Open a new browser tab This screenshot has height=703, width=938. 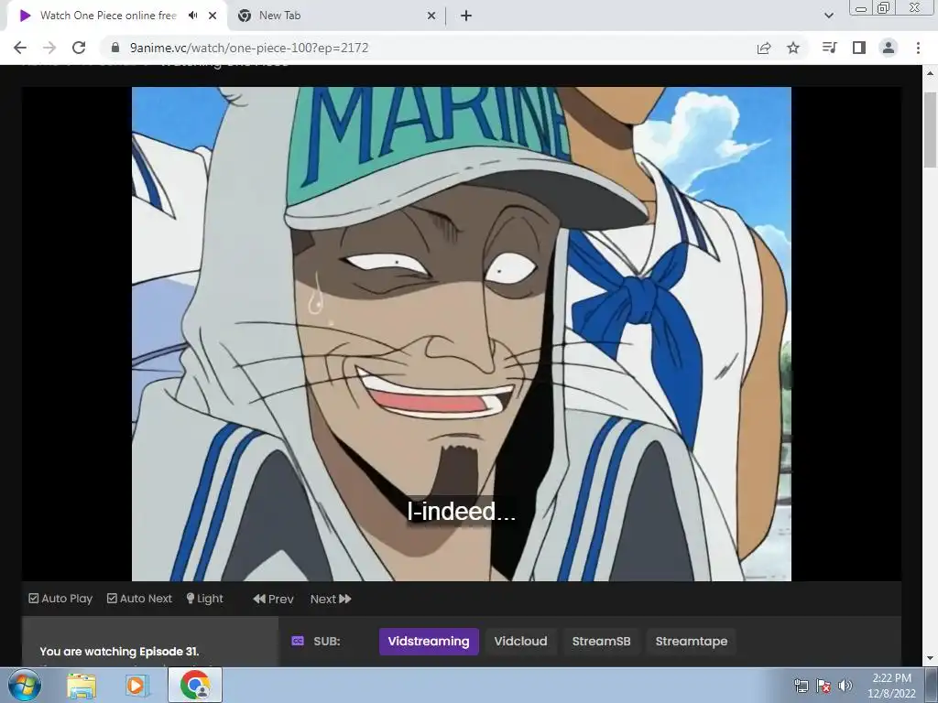tap(466, 16)
